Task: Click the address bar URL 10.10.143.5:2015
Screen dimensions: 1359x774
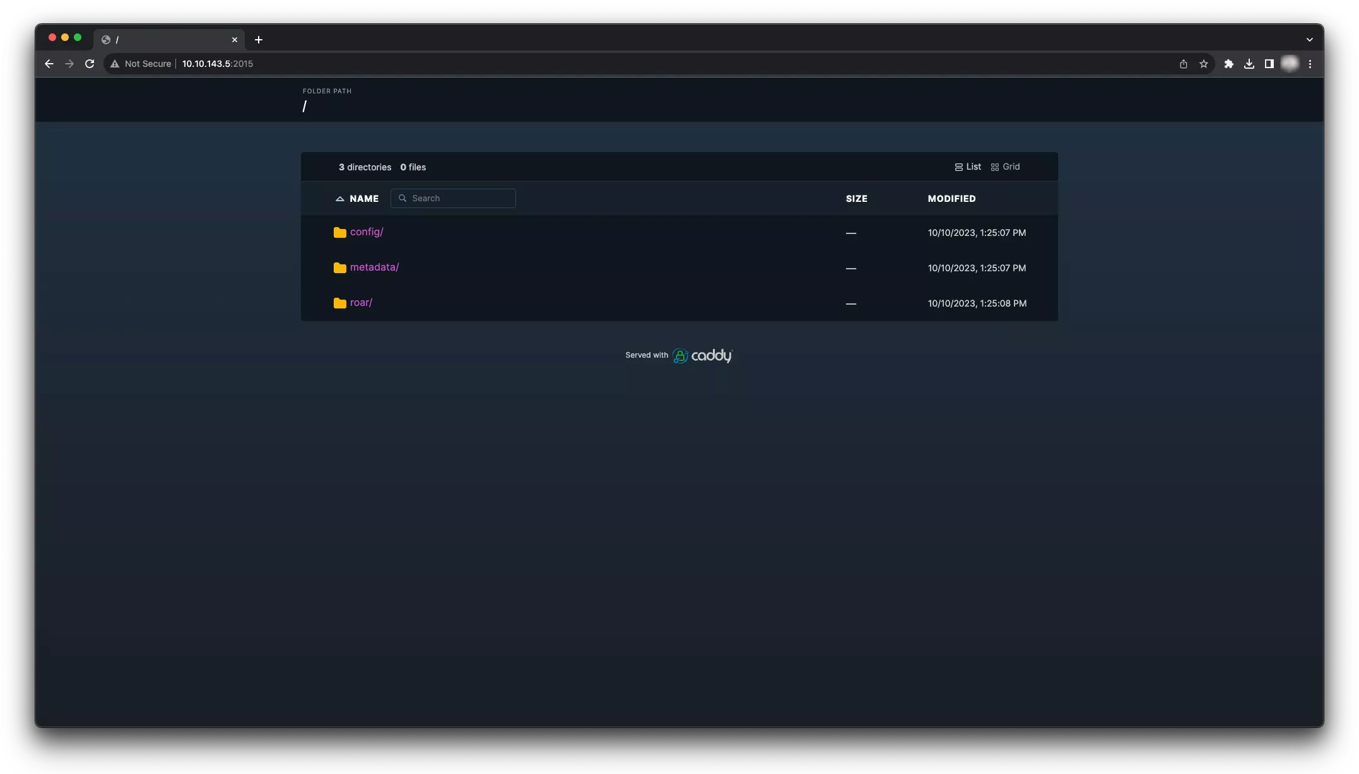Action: (x=218, y=64)
